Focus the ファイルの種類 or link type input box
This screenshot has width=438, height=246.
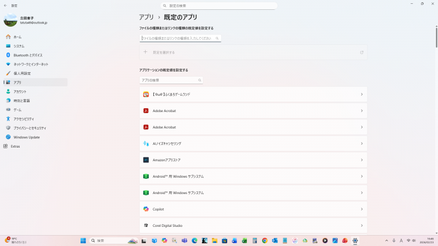(x=177, y=38)
